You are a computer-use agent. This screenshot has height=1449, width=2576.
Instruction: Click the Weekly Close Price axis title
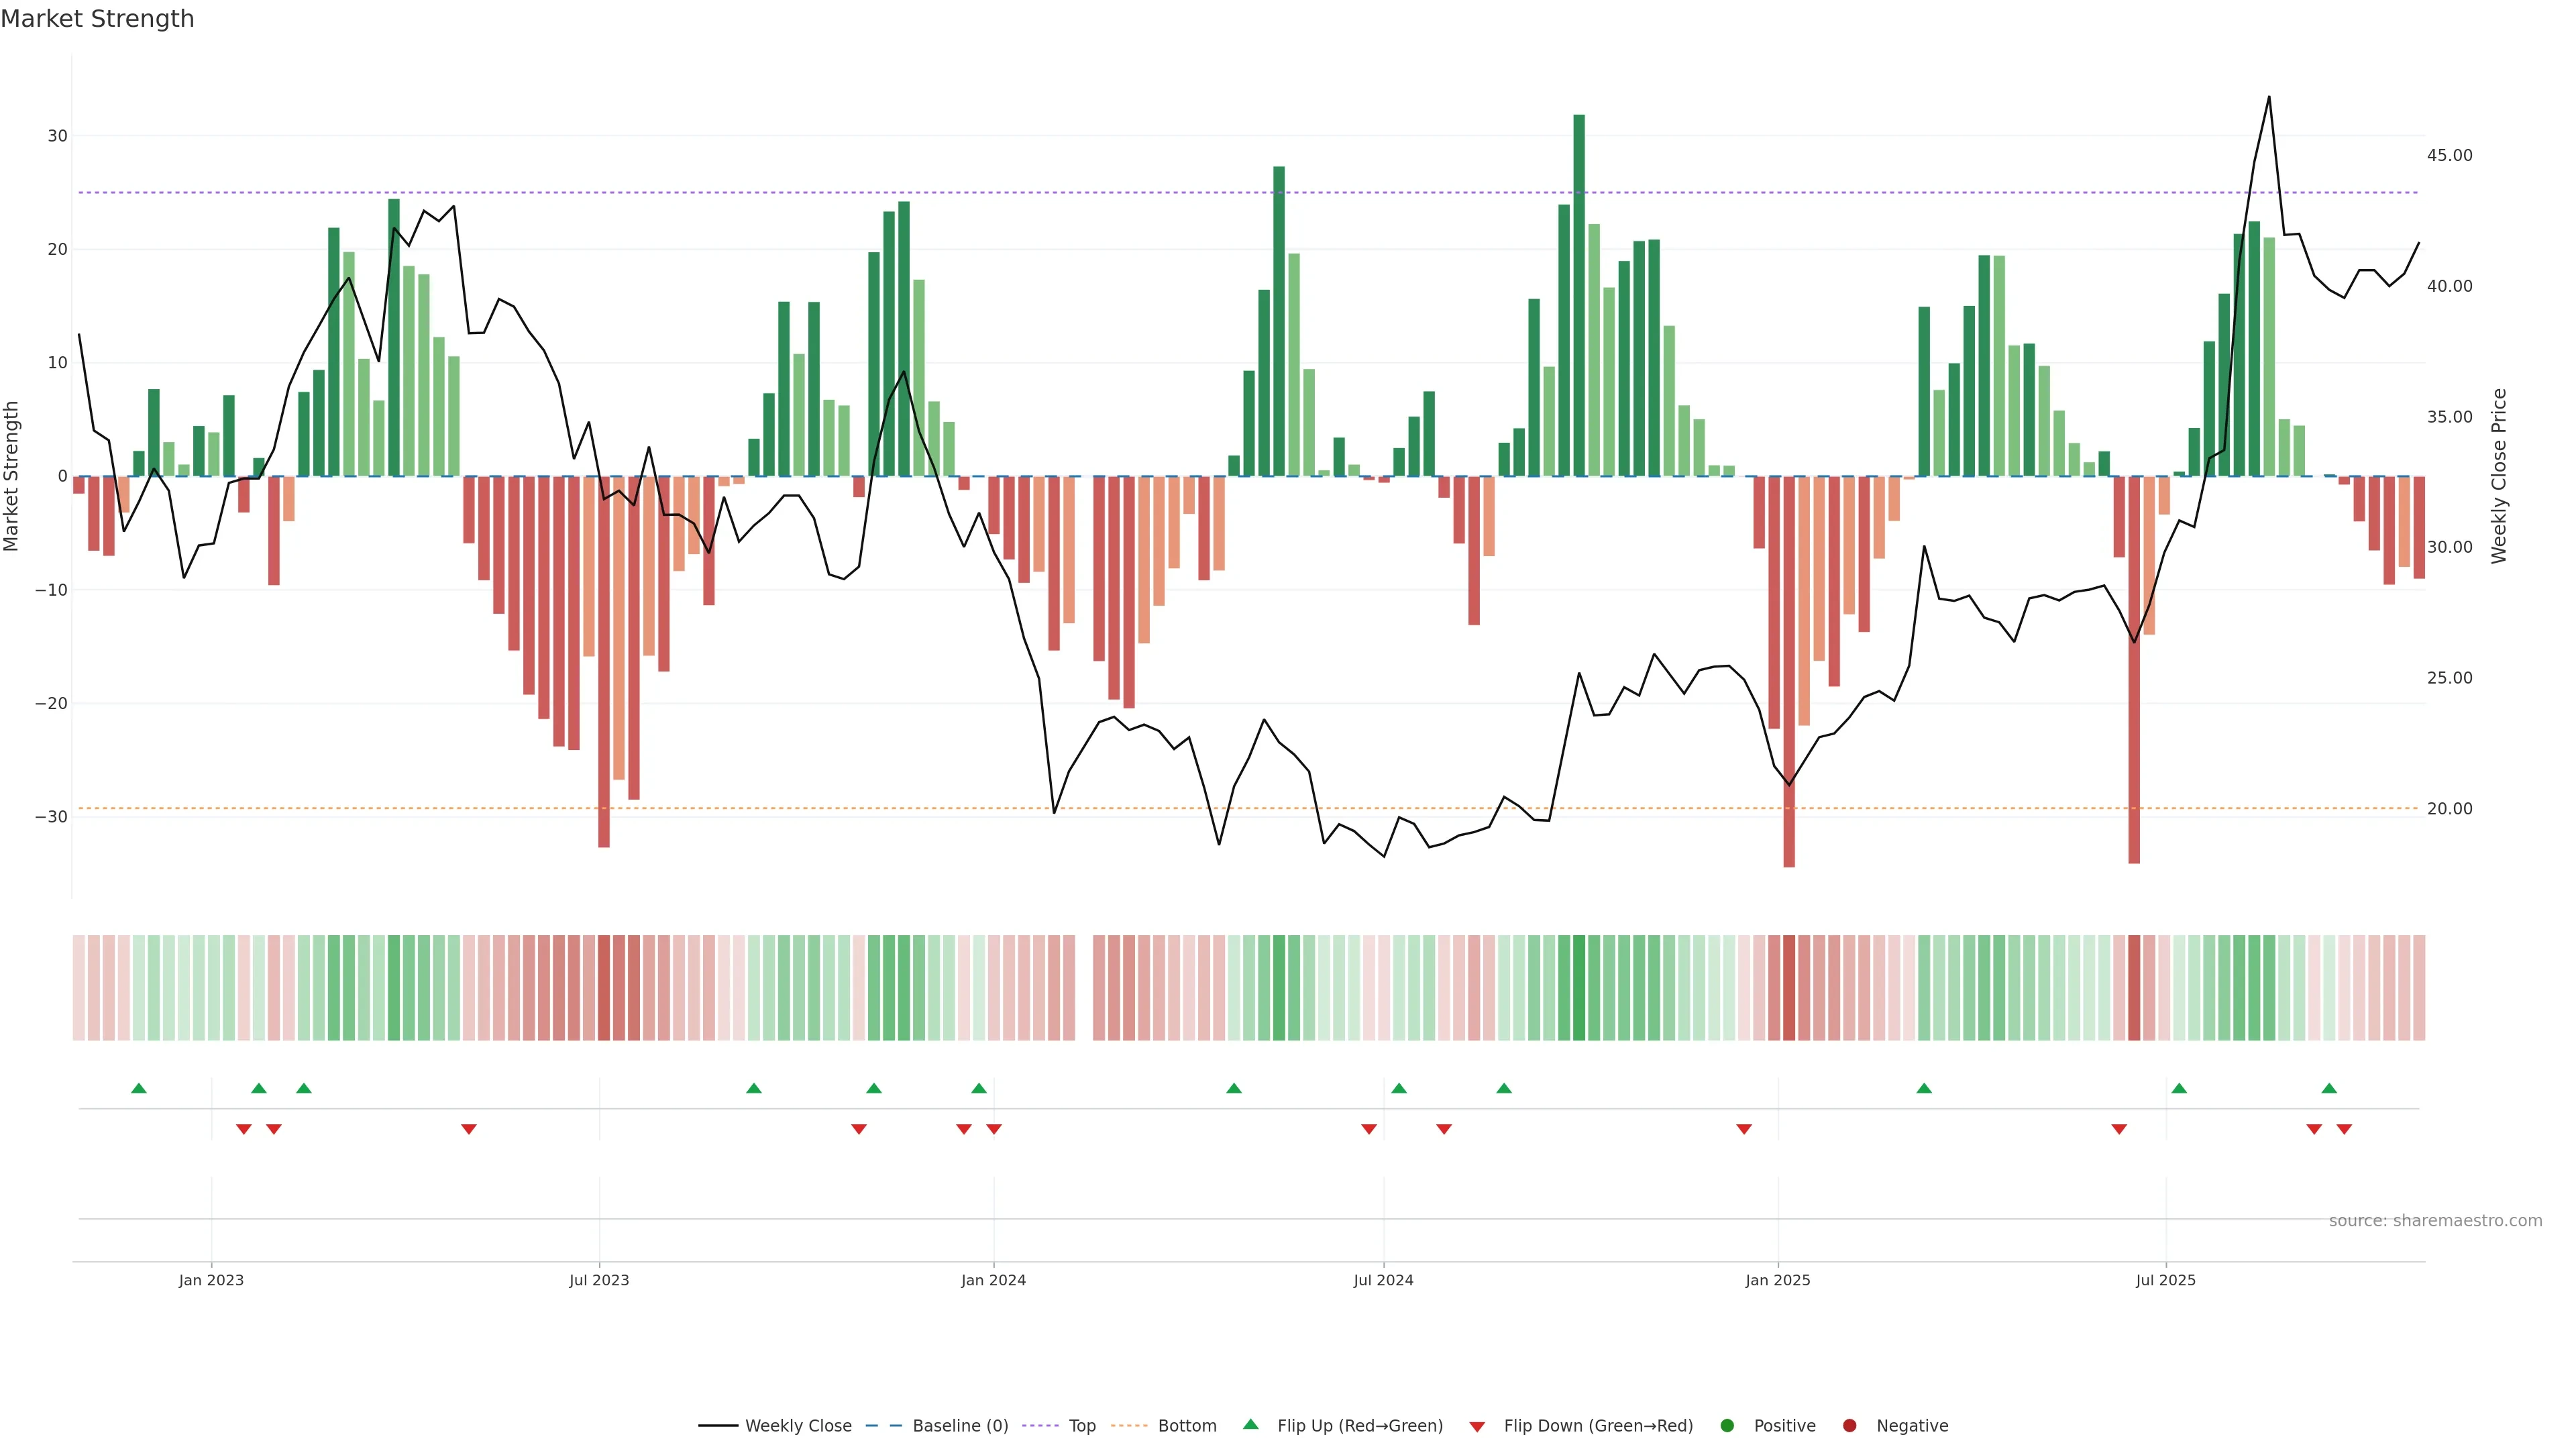[x=2499, y=476]
